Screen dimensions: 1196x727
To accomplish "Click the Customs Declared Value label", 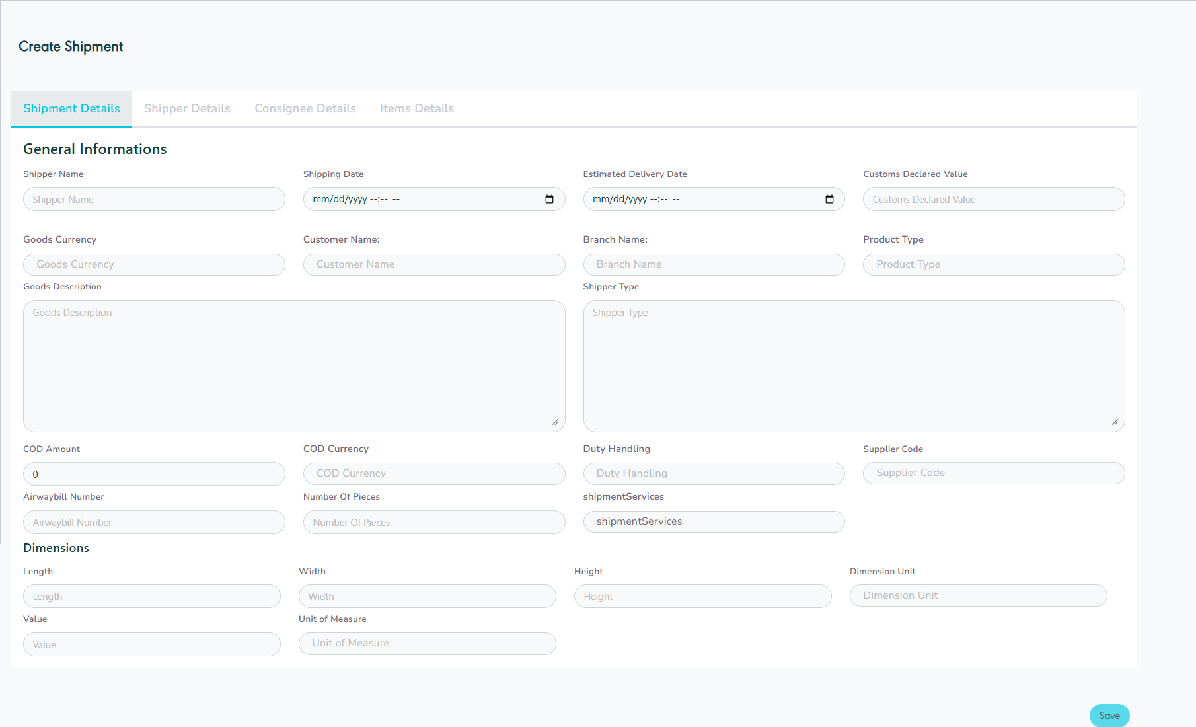I will click(x=915, y=174).
